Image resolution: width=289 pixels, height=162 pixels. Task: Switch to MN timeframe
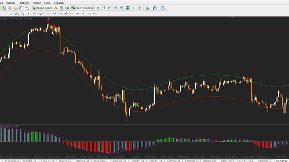coord(94,13)
